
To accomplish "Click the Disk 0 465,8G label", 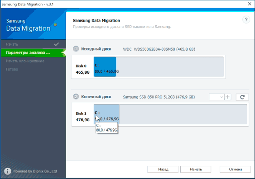I will point(82,69).
